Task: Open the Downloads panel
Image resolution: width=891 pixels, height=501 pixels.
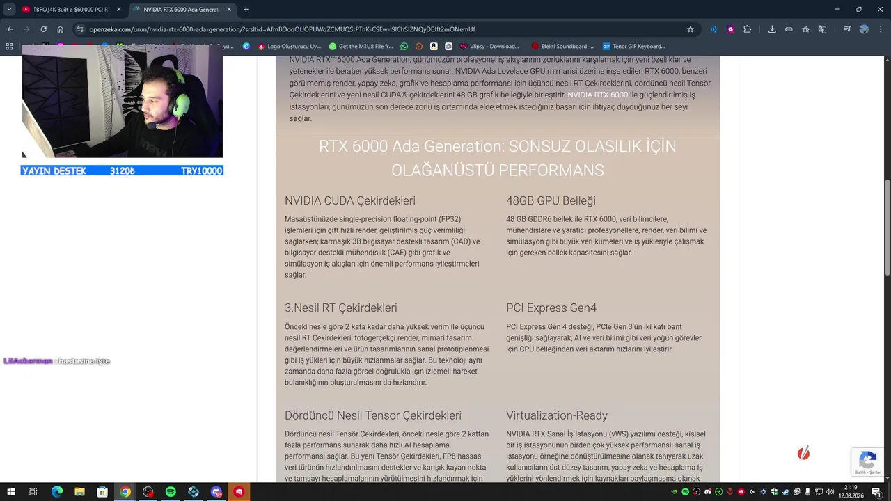Action: tap(772, 29)
